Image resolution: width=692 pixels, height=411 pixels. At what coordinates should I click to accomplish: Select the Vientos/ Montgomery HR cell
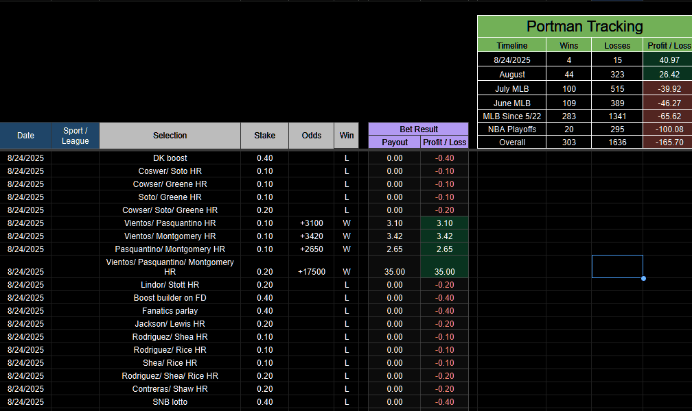170,236
